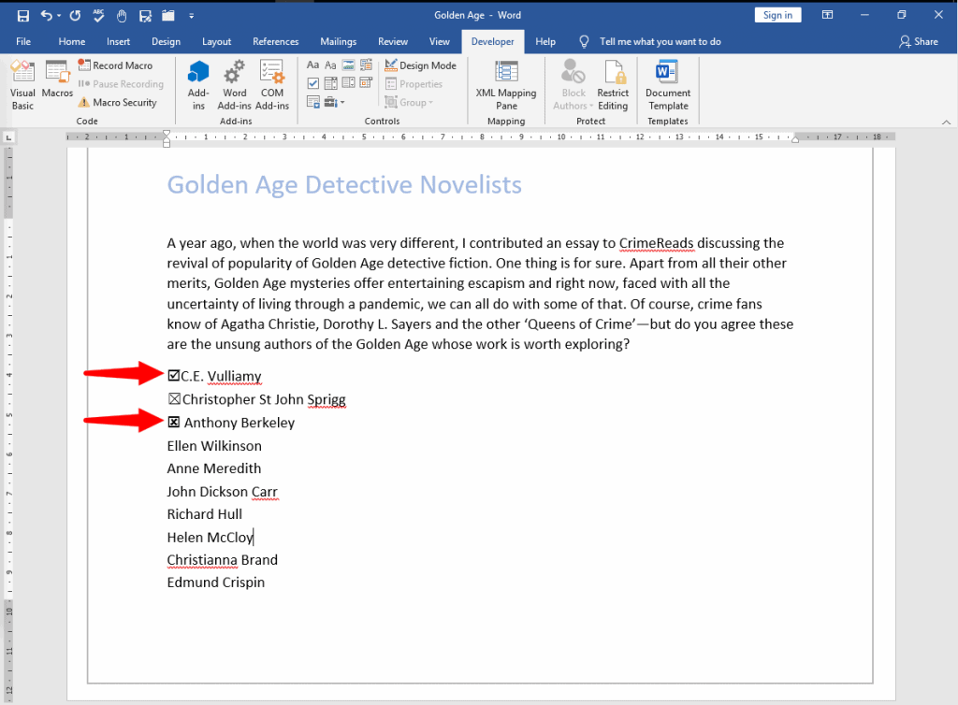
Task: Insert Rich Text Content Control
Action: click(312, 65)
